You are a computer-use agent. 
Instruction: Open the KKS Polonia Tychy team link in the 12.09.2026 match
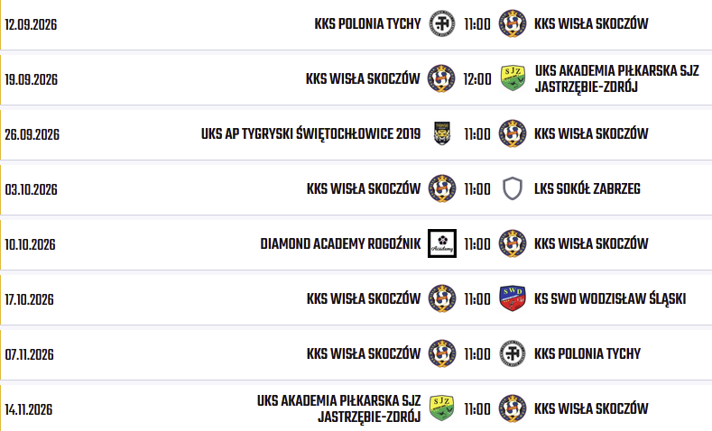(368, 23)
